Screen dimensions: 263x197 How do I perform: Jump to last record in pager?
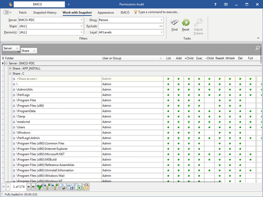pyautogui.click(x=33, y=187)
